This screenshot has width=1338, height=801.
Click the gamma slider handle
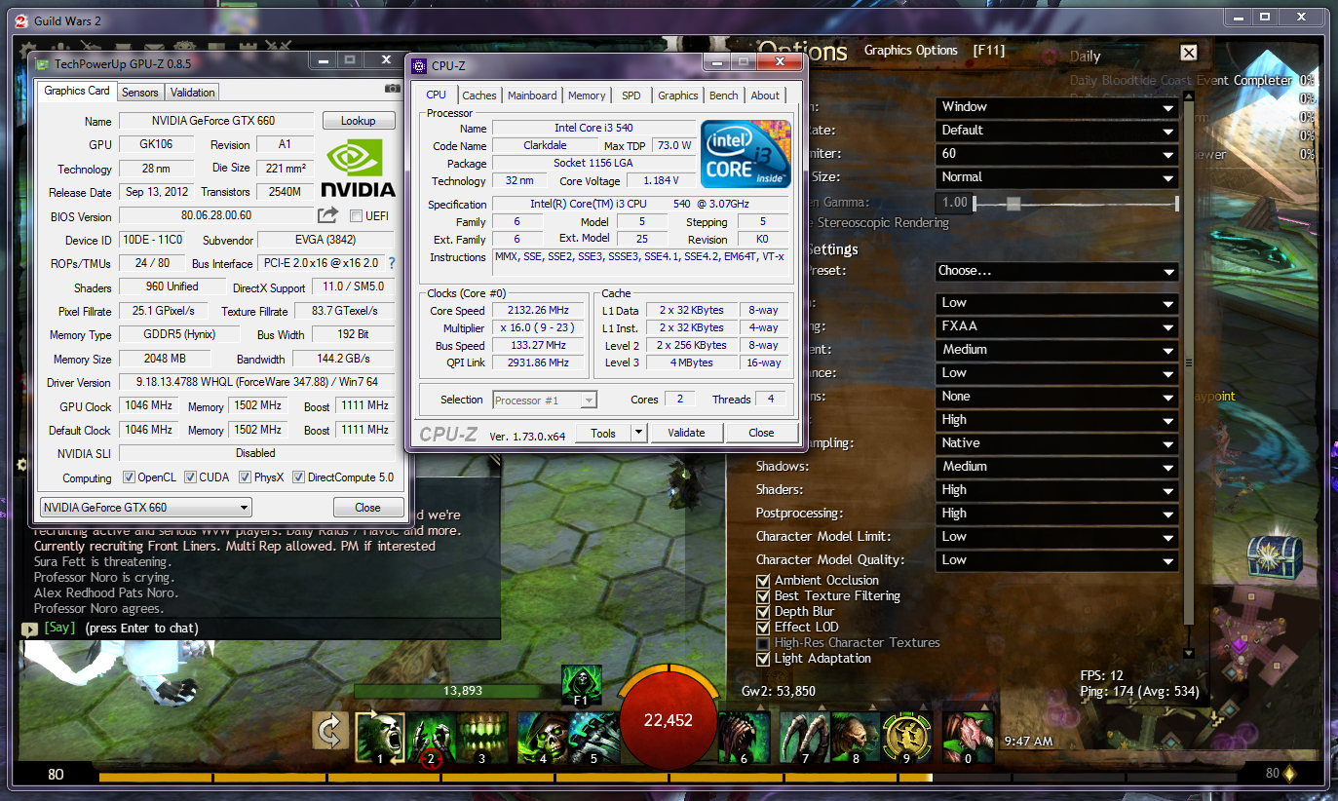click(x=1013, y=204)
